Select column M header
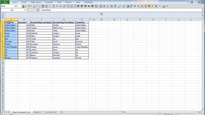The height and width of the screenshot is (115, 205). (x=101, y=19)
